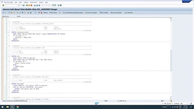Show hidden system tray icons chevron
The width and height of the screenshot is (194, 109).
[170, 107]
